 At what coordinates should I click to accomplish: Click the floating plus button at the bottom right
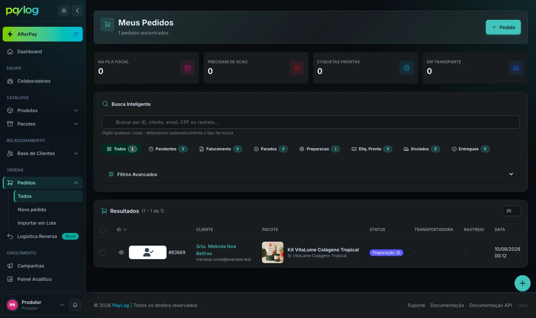click(x=522, y=284)
